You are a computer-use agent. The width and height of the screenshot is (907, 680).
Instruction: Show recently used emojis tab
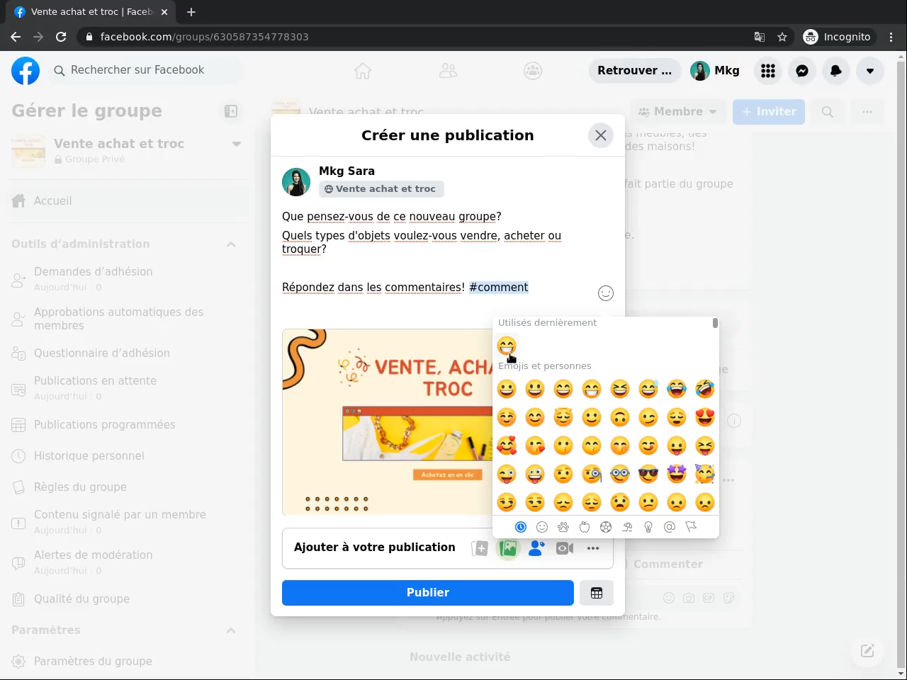pos(521,527)
